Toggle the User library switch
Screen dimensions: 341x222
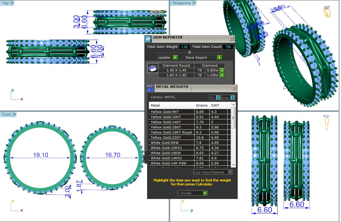[228, 97]
